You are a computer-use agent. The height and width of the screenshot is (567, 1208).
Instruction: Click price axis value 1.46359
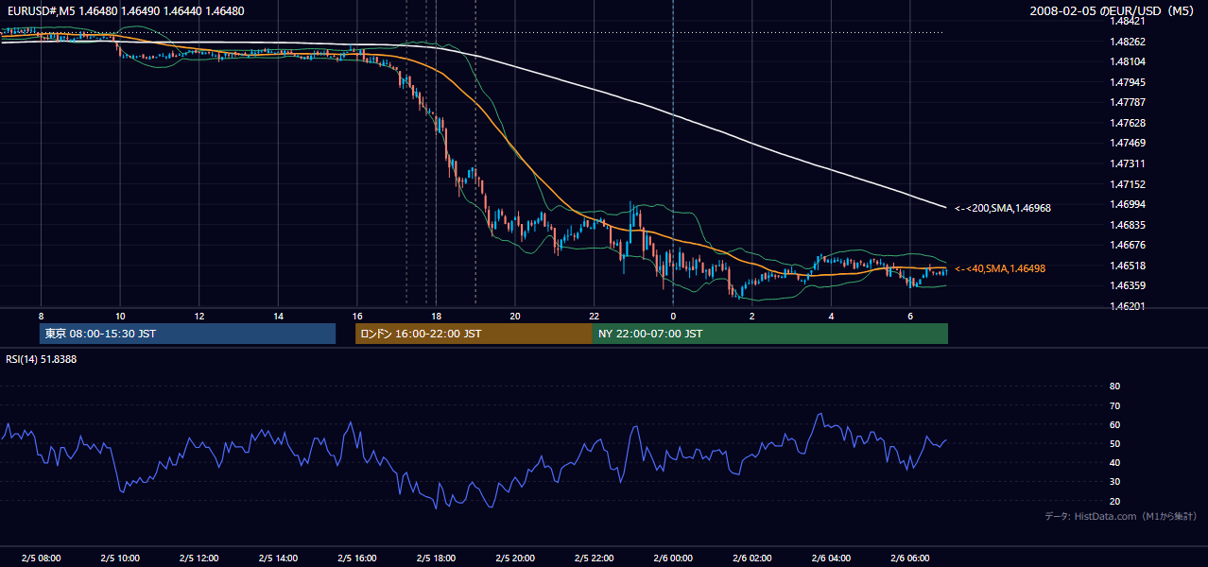1128,285
